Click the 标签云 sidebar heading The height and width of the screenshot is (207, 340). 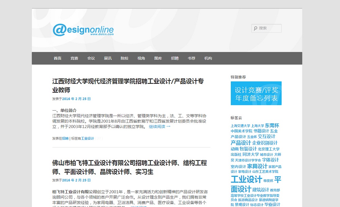tap(236, 118)
